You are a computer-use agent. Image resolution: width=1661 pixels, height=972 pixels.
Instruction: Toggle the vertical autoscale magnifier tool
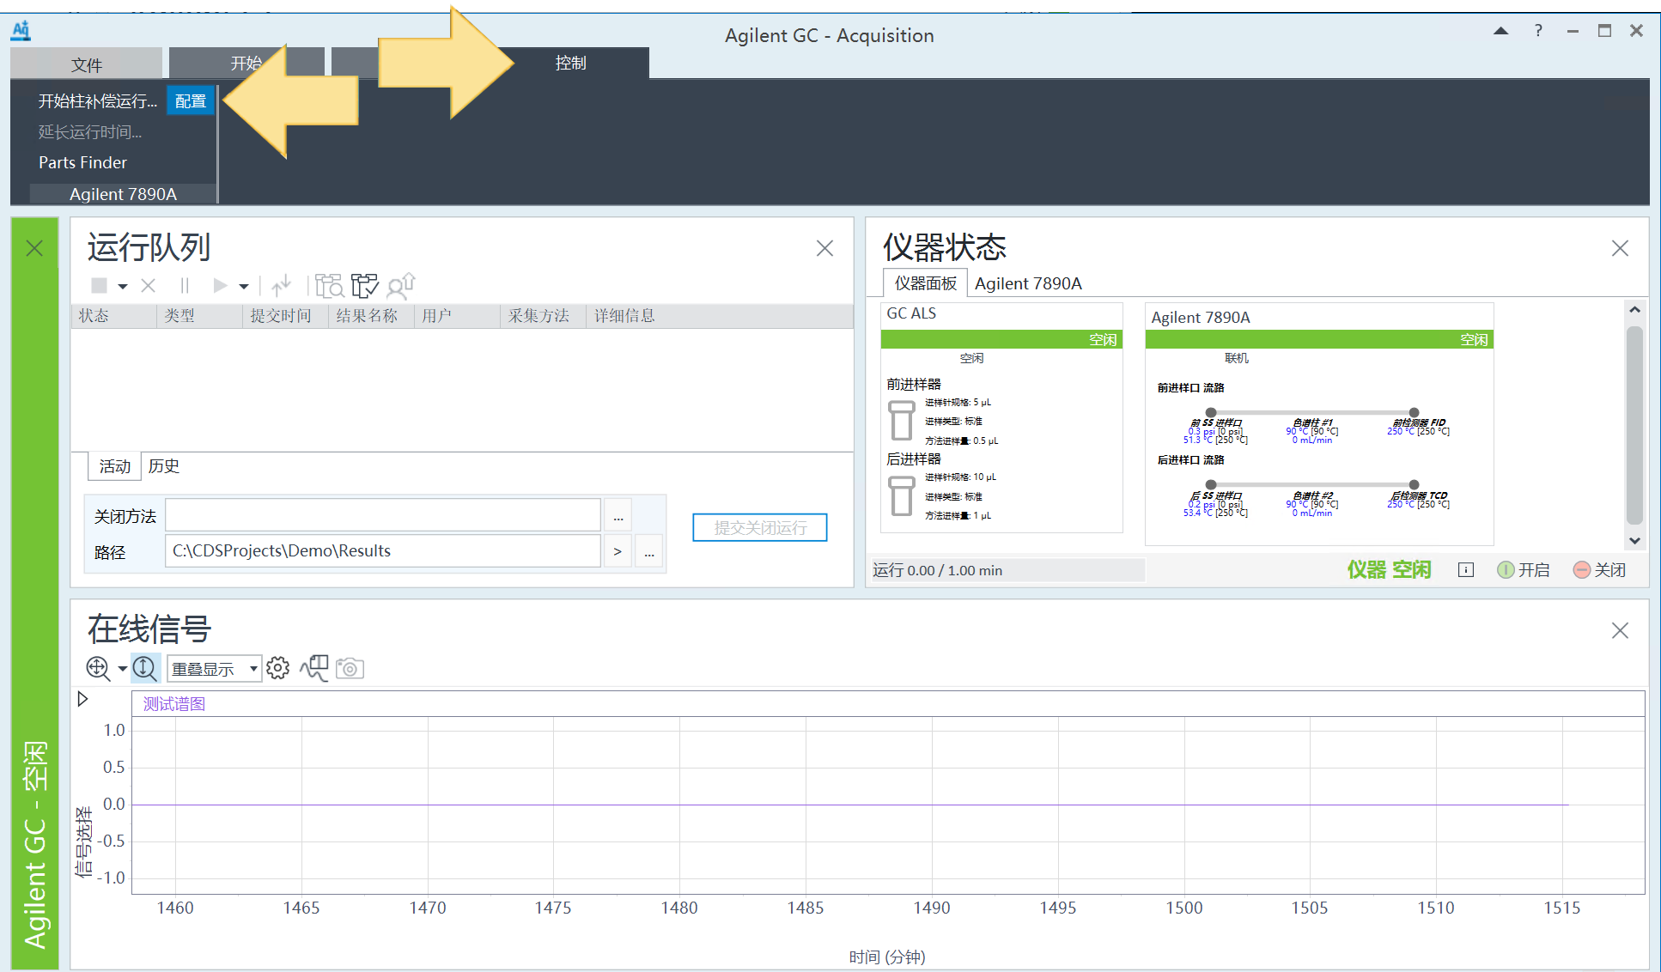[x=145, y=668]
